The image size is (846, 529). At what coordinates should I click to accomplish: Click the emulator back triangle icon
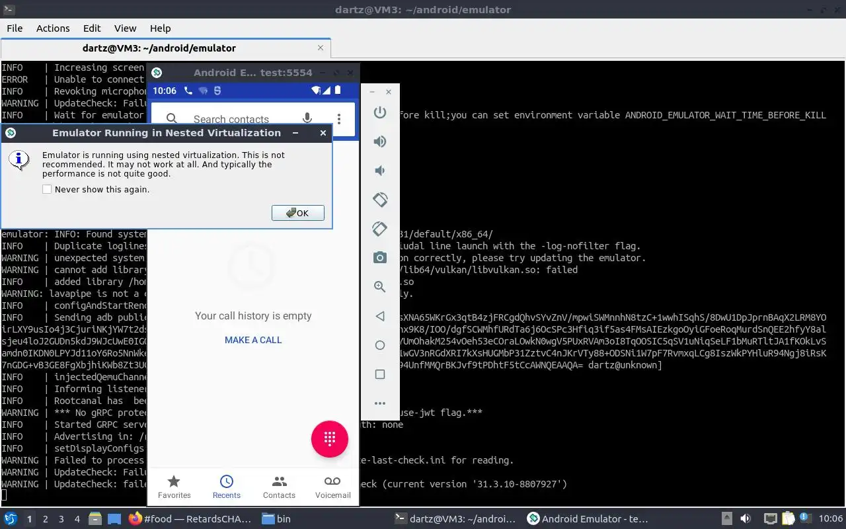coord(380,316)
